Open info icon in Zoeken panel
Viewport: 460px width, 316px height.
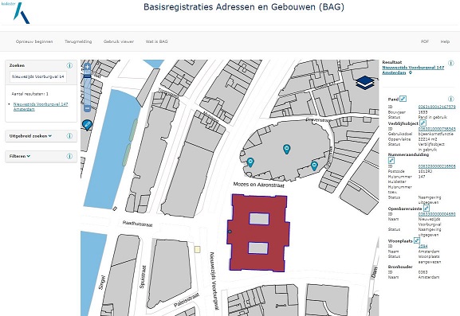(x=69, y=65)
